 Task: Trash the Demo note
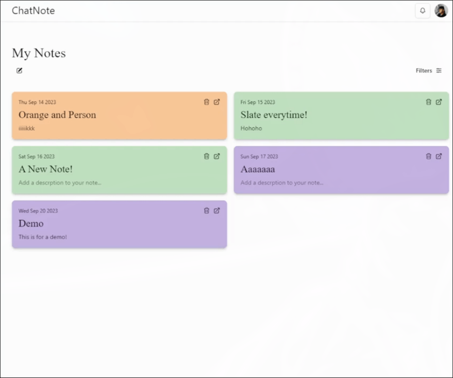207,211
